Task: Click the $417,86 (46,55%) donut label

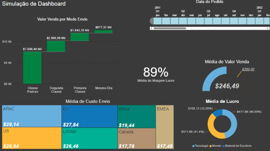Action: [249, 112]
